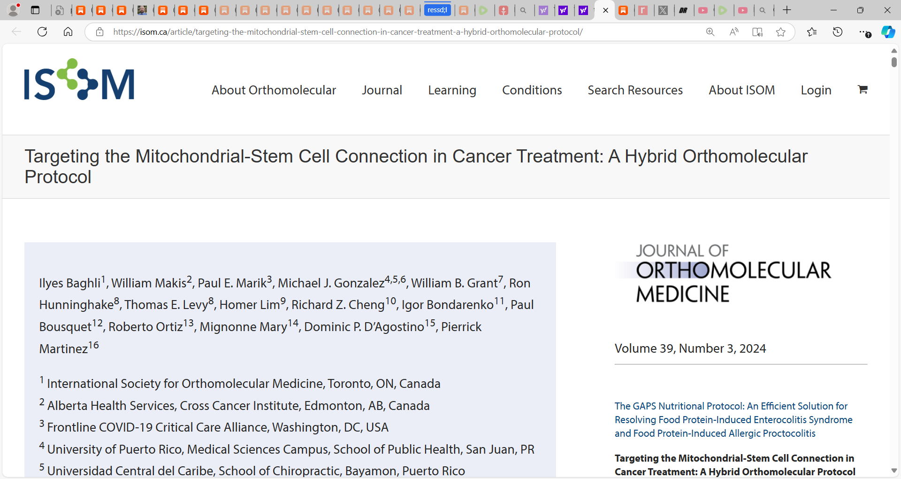The height and width of the screenshot is (479, 901).
Task: Open the About ISOM menu
Action: coord(742,90)
